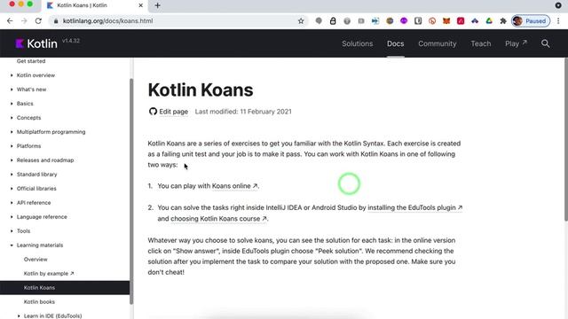Image resolution: width=568 pixels, height=319 pixels.
Task: Open the Community menu item
Action: (438, 43)
